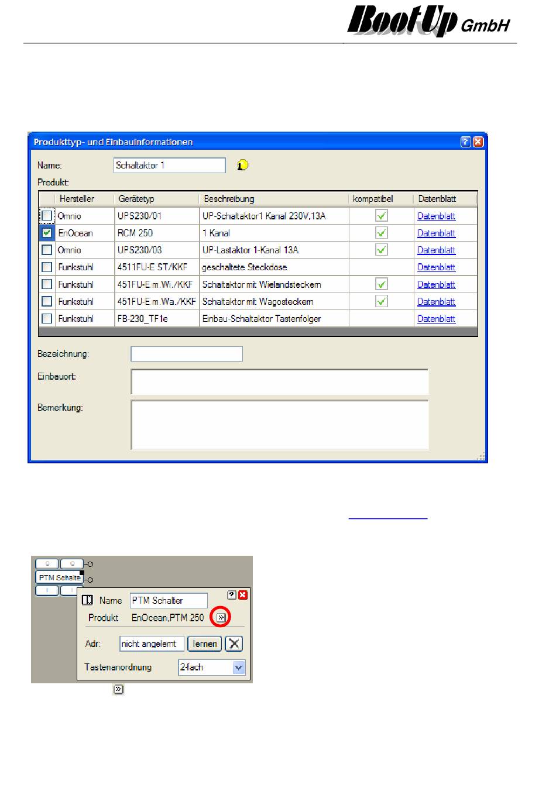Image resolution: width=556 pixels, height=812 pixels.
Task: Click the compatibility checkmark for 451FU-E m.Wa./KKF
Action: [382, 301]
